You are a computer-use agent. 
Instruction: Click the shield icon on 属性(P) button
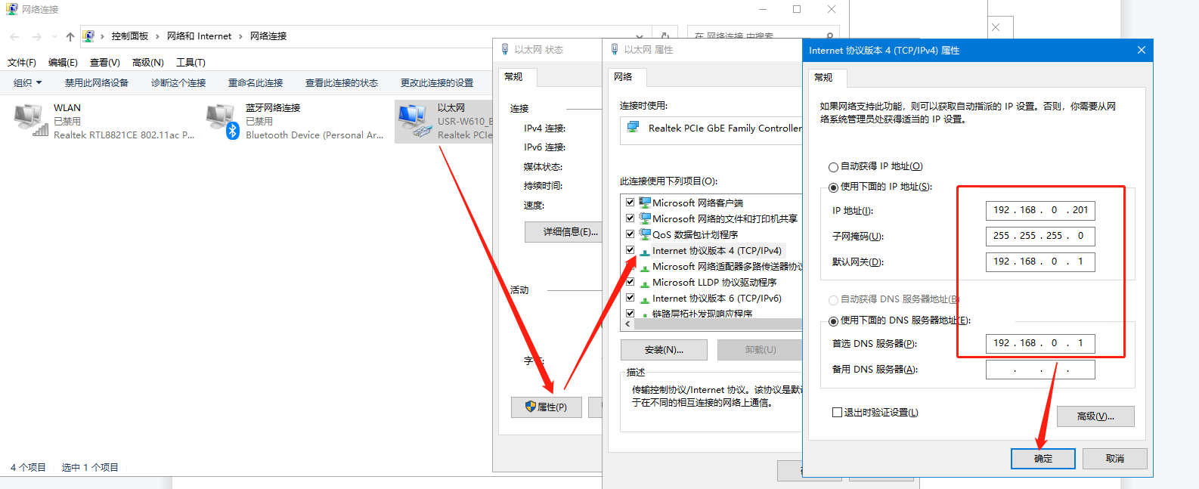tap(530, 407)
